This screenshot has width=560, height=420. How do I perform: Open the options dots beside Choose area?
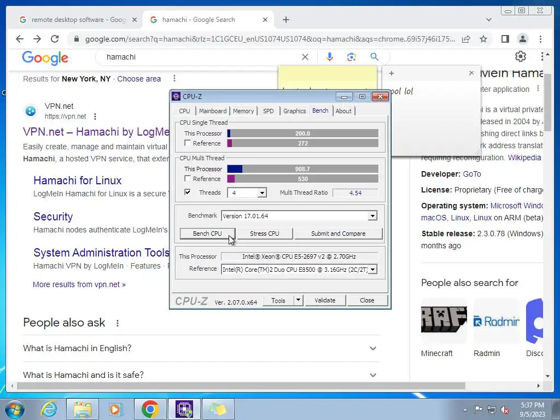coord(174,78)
